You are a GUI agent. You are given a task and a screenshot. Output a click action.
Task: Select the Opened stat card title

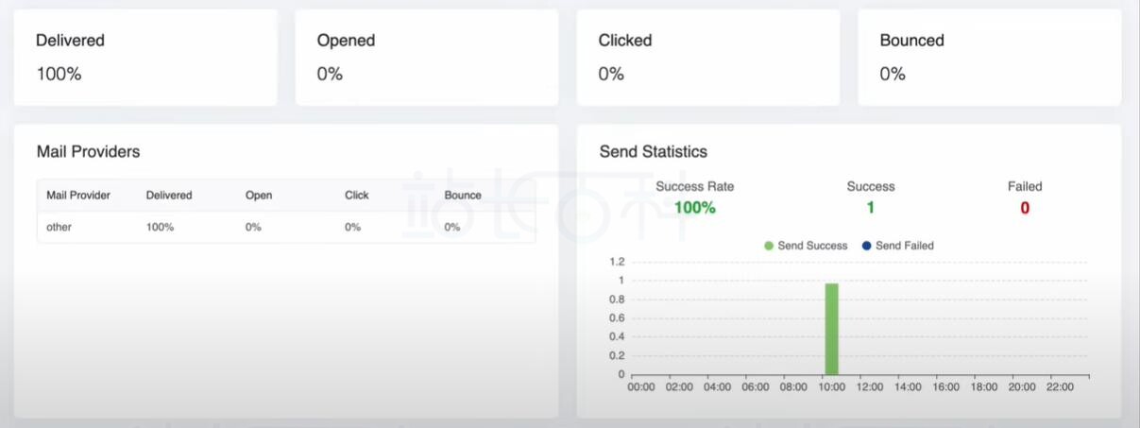click(x=346, y=41)
